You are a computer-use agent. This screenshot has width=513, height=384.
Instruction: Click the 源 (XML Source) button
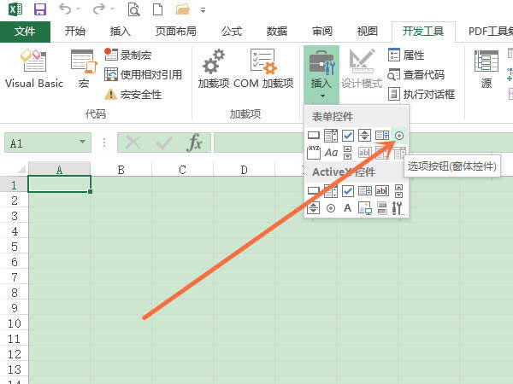click(486, 69)
